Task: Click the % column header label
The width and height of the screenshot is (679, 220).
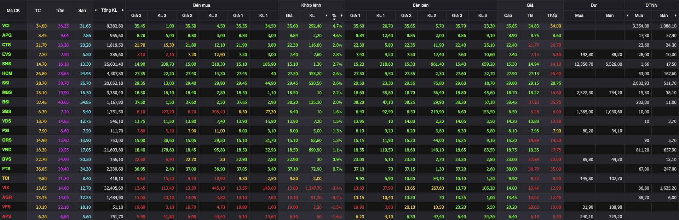Action: tap(334, 16)
